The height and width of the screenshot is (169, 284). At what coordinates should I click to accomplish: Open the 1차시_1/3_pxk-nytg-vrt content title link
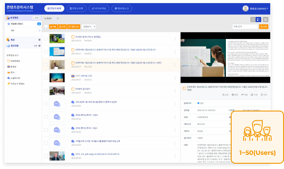98,154
